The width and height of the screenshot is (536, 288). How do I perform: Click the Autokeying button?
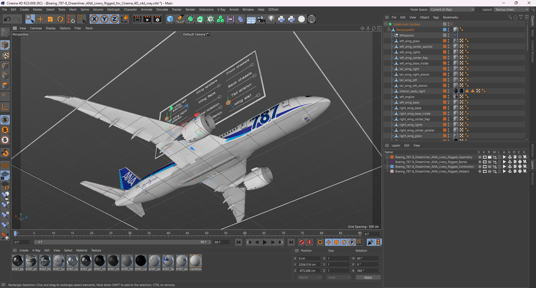coord(309,242)
